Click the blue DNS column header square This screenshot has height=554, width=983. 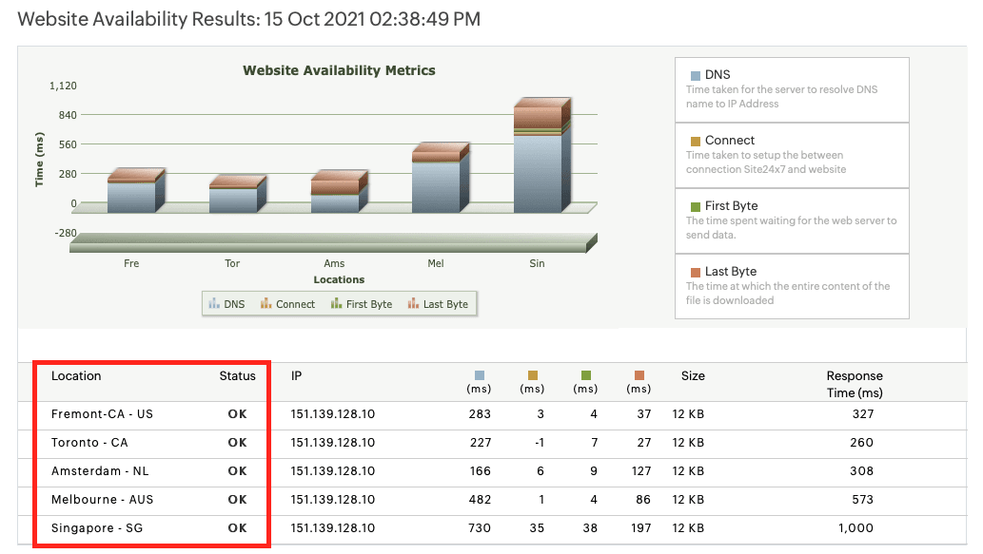pyautogui.click(x=479, y=375)
